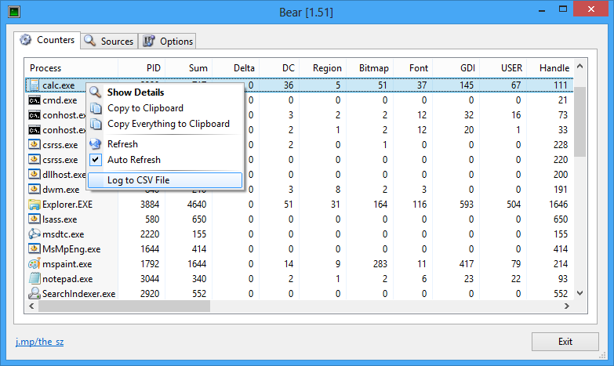This screenshot has height=366, width=614.
Task: Open the Options tab
Action: point(167,41)
